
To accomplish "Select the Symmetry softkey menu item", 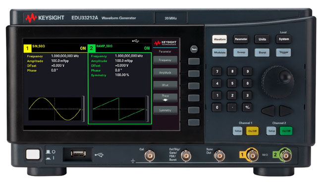I will tap(165, 110).
